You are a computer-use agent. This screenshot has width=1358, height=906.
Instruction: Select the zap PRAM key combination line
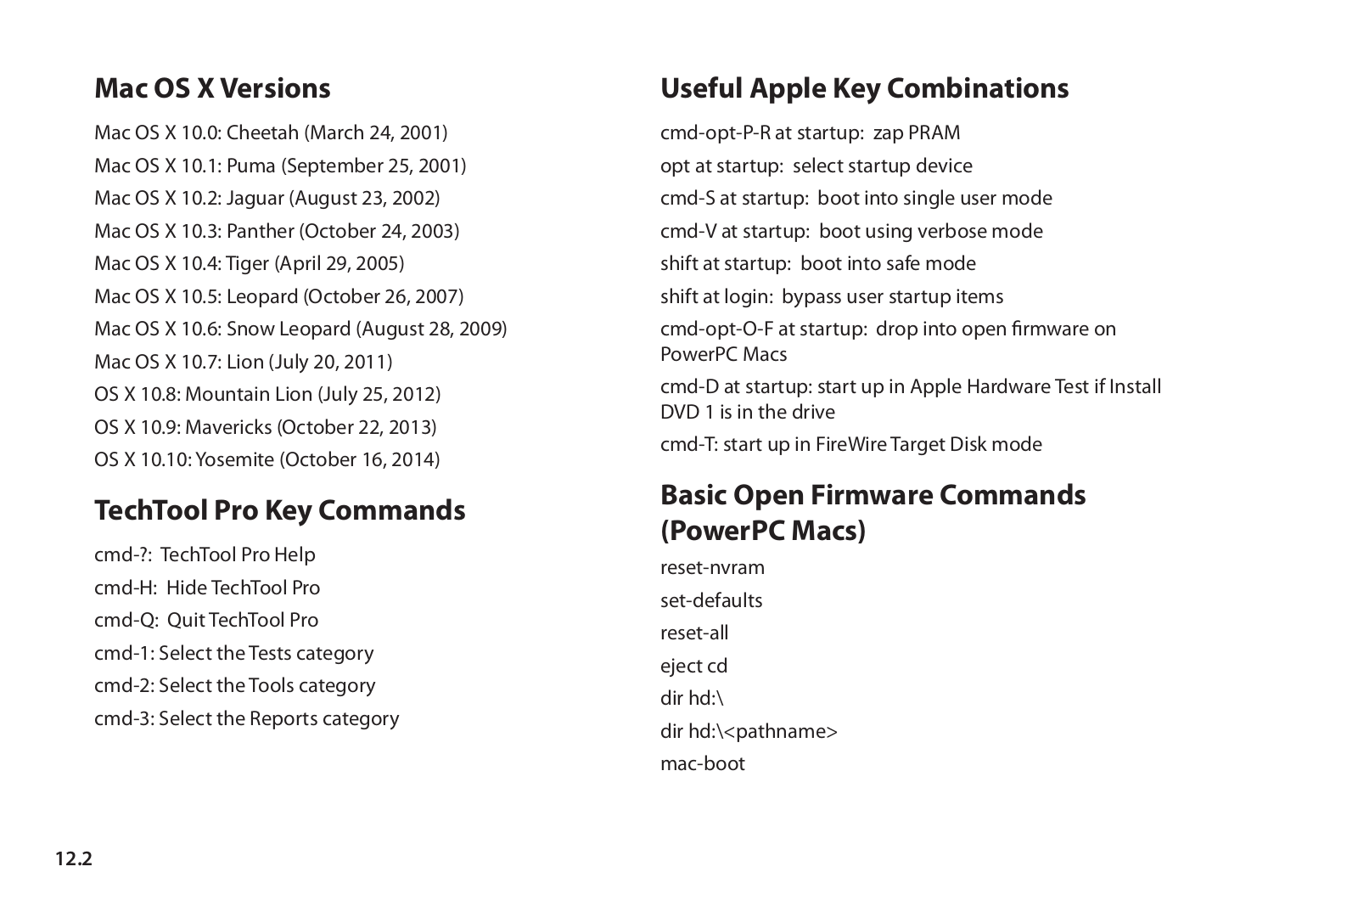pyautogui.click(x=811, y=132)
